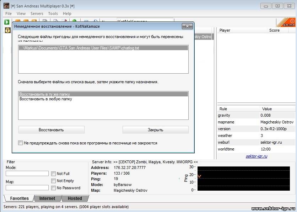Click the Player column header
The width and height of the screenshot is (297, 212).
(x=242, y=30)
